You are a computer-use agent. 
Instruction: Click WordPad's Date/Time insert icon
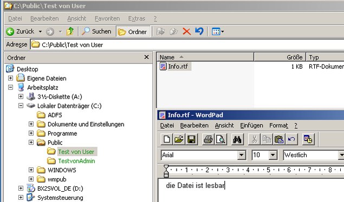308,139
